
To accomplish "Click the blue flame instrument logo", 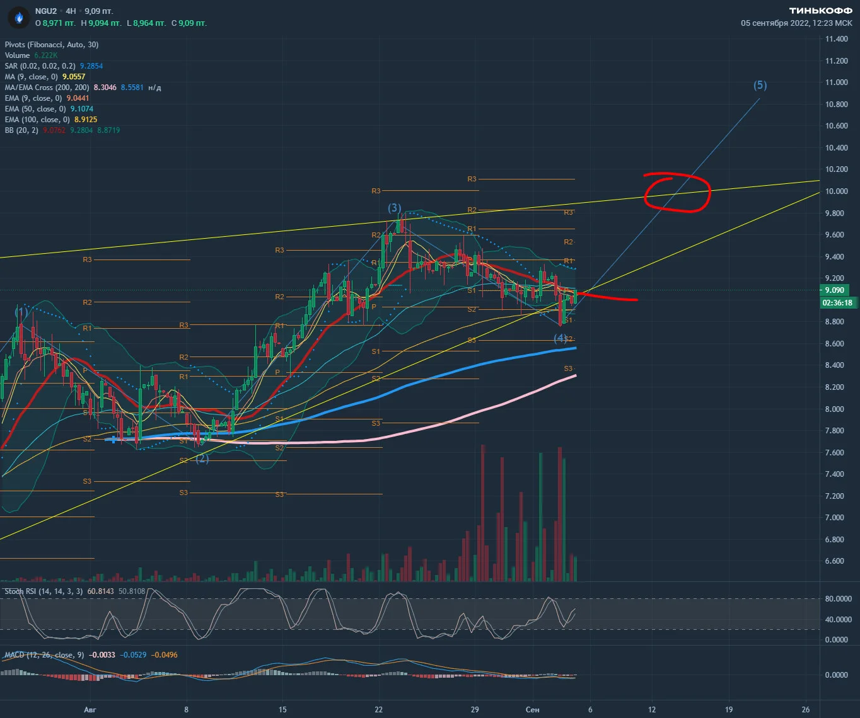I will click(19, 18).
